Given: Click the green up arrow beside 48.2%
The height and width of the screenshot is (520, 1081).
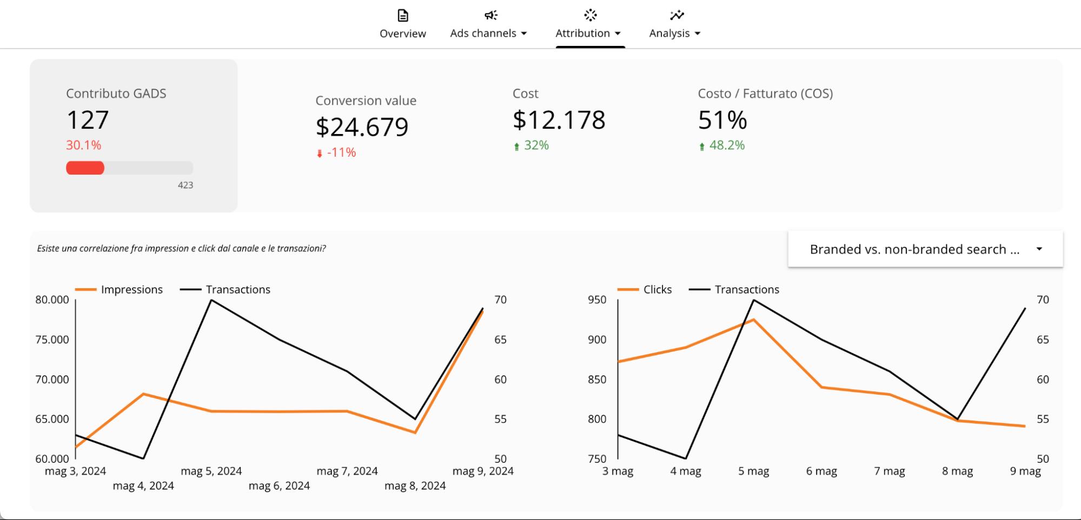Looking at the screenshot, I should click(702, 146).
